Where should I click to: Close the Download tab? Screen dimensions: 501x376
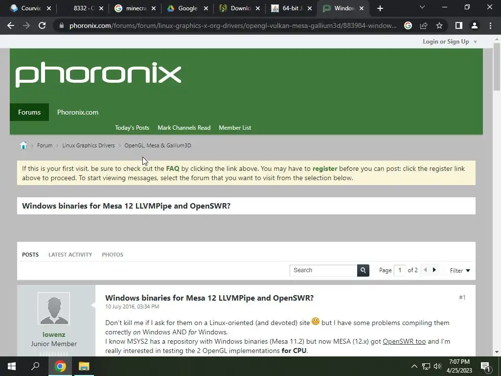pyautogui.click(x=258, y=8)
